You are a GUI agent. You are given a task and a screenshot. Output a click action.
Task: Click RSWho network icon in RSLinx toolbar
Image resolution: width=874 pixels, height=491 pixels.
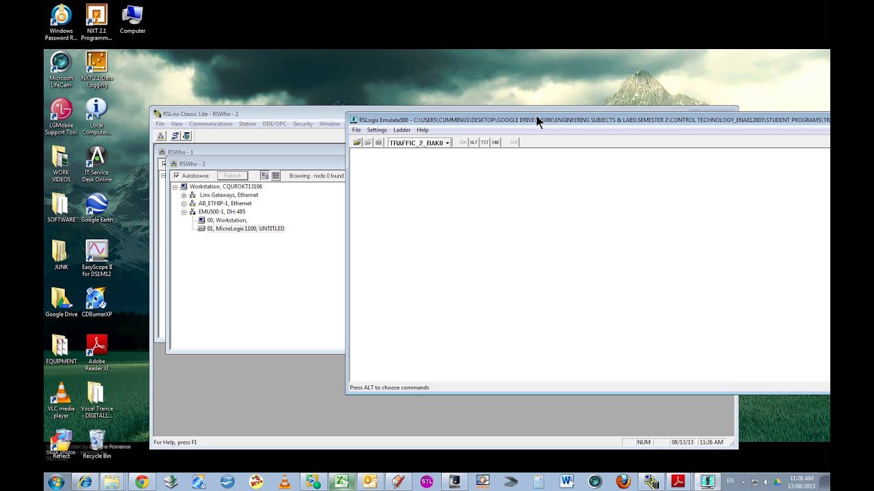click(x=161, y=136)
